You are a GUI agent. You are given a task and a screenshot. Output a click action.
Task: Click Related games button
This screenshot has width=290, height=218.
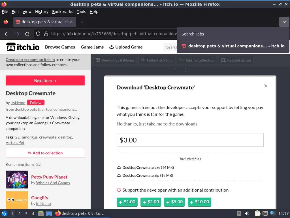(236, 60)
